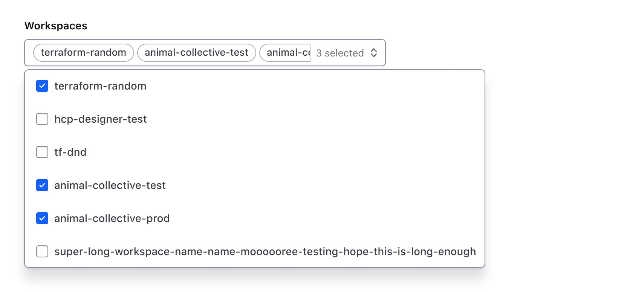This screenshot has width=630, height=292.
Task: Click the animal-collective-prod option label
Action: pyautogui.click(x=112, y=218)
